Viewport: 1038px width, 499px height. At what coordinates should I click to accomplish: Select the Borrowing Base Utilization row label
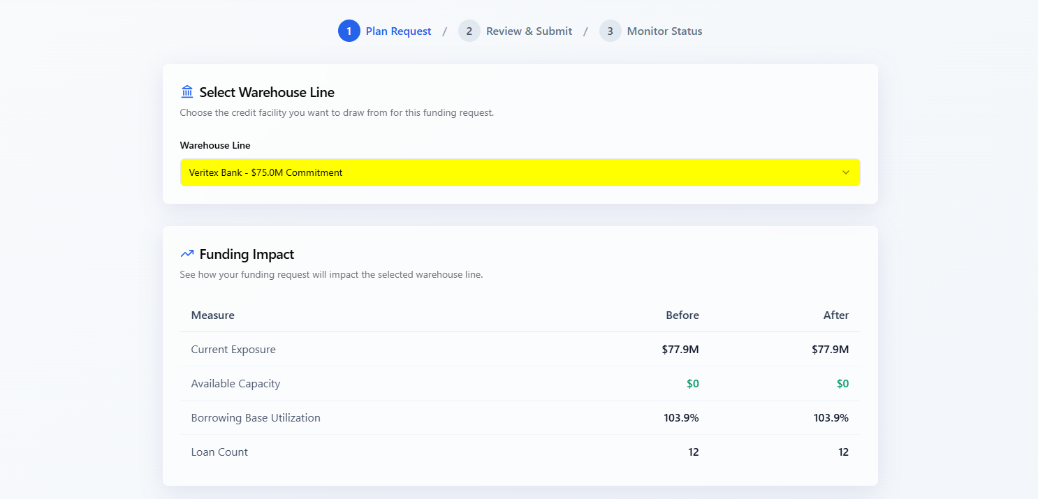point(256,418)
